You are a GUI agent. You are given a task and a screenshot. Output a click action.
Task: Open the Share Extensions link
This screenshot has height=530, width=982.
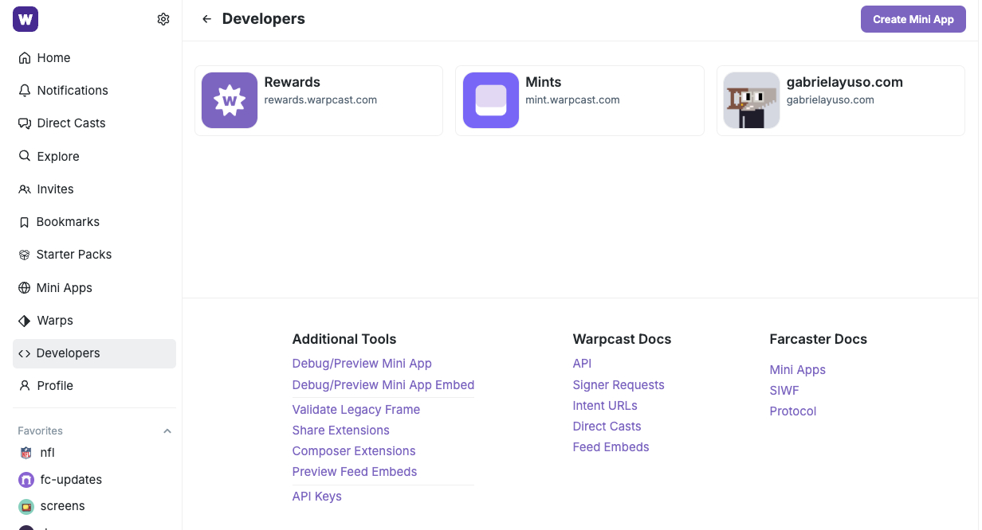click(341, 430)
